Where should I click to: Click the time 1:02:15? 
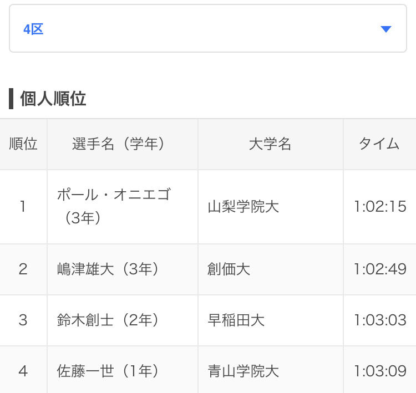pyautogui.click(x=380, y=207)
